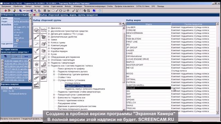Image resolution: width=221 pixels, height=124 pixels.
Task: Expand the Двигатель tree node
Action: [49, 28]
